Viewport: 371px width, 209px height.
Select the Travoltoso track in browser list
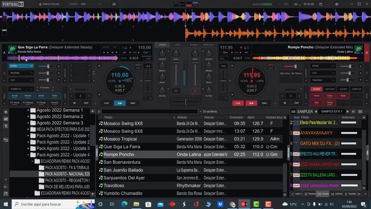(x=190, y=186)
